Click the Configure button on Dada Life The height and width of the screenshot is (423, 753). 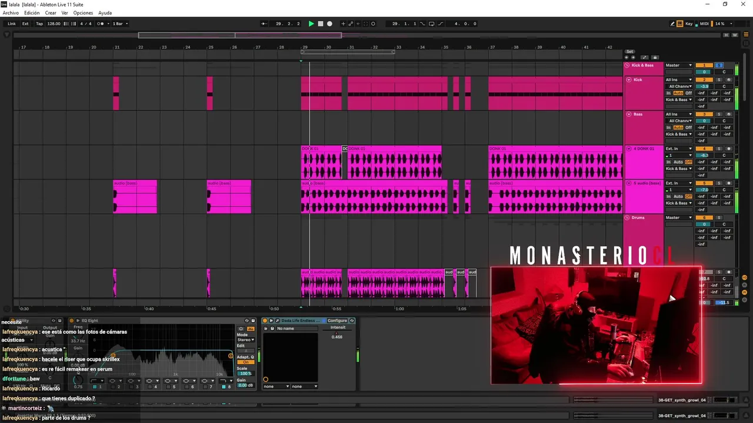click(x=337, y=321)
